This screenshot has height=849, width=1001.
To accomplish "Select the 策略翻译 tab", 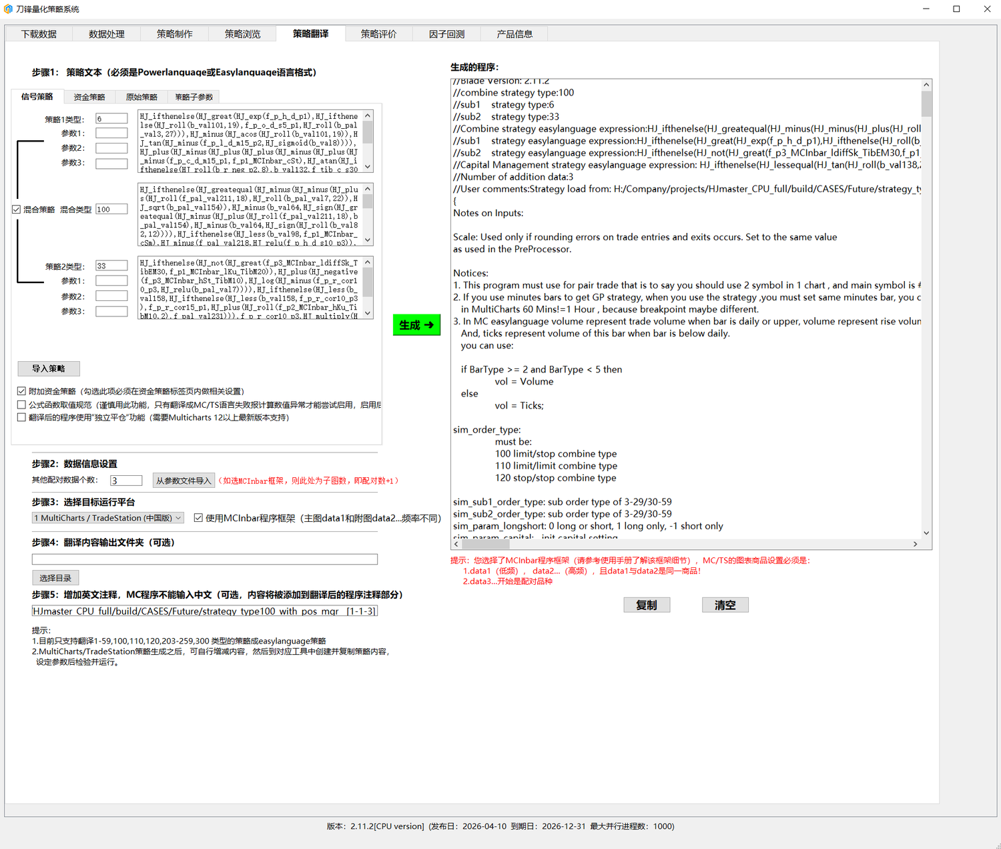I will [x=311, y=33].
